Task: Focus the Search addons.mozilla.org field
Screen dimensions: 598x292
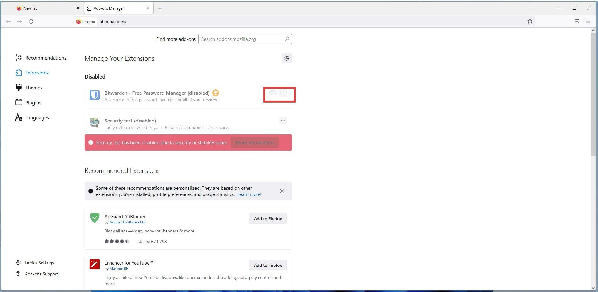Action: click(x=245, y=39)
